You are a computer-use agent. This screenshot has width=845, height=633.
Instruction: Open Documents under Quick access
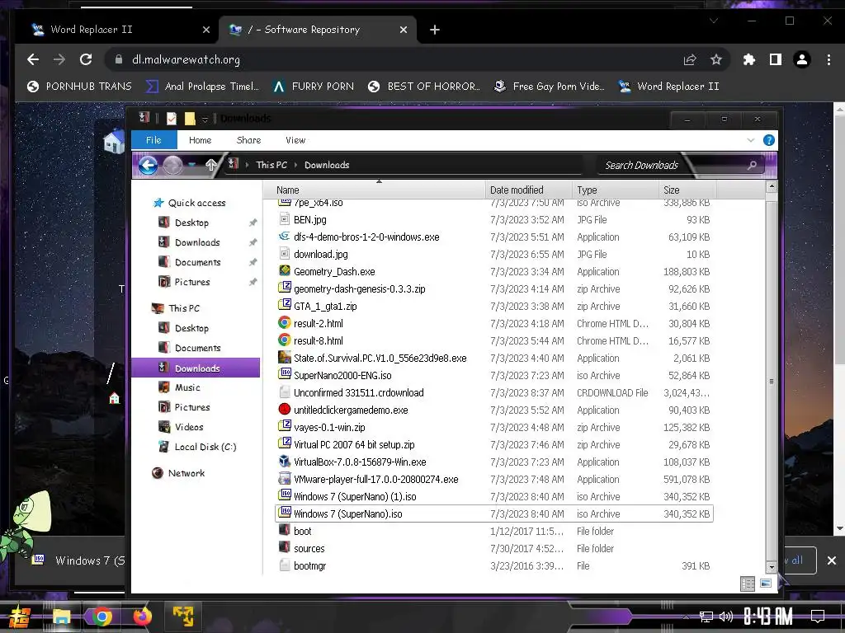coord(191,262)
